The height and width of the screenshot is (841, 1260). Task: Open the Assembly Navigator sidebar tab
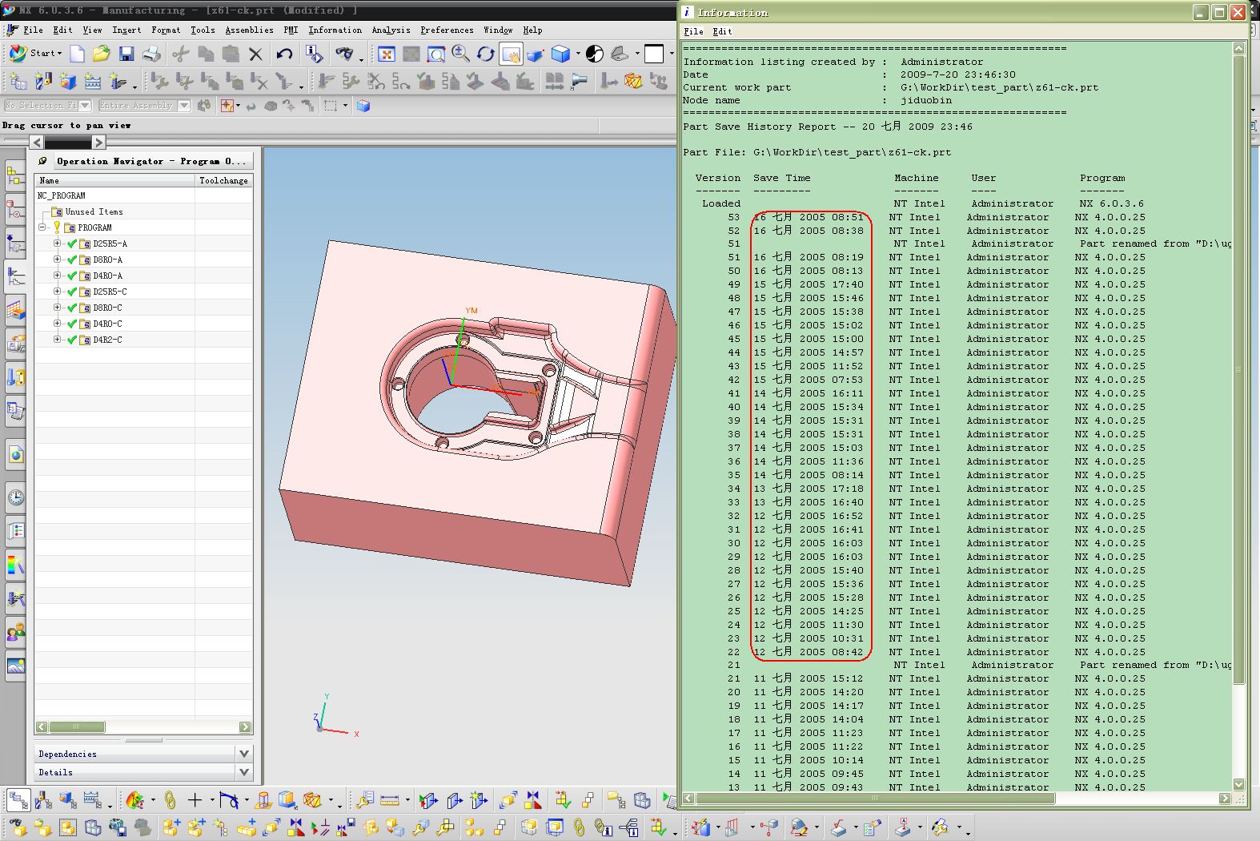coord(15,174)
